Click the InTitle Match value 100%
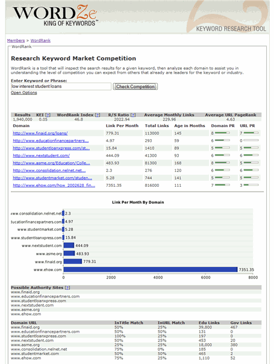Image resolution: width=274 pixels, height=364 pixels. coord(120,336)
